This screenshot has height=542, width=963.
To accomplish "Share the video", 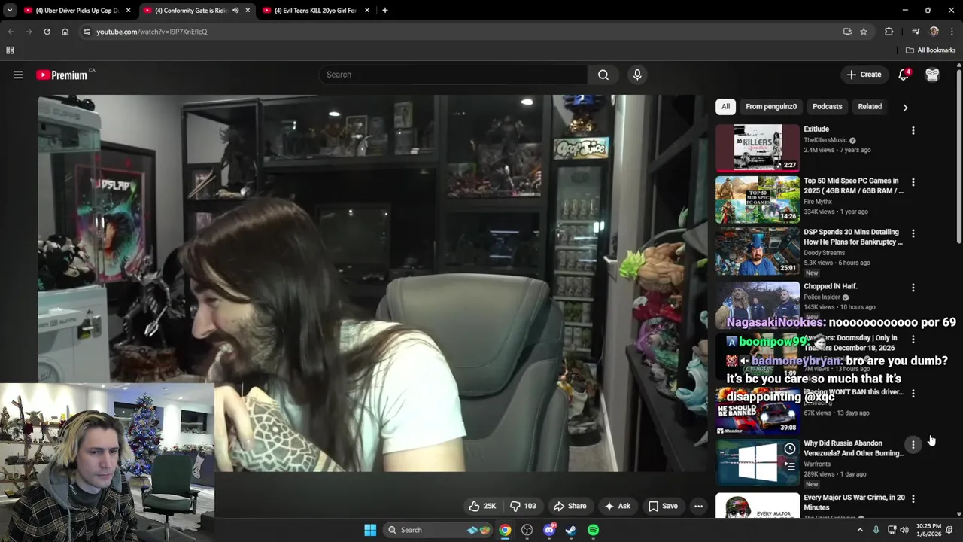I will 569,506.
